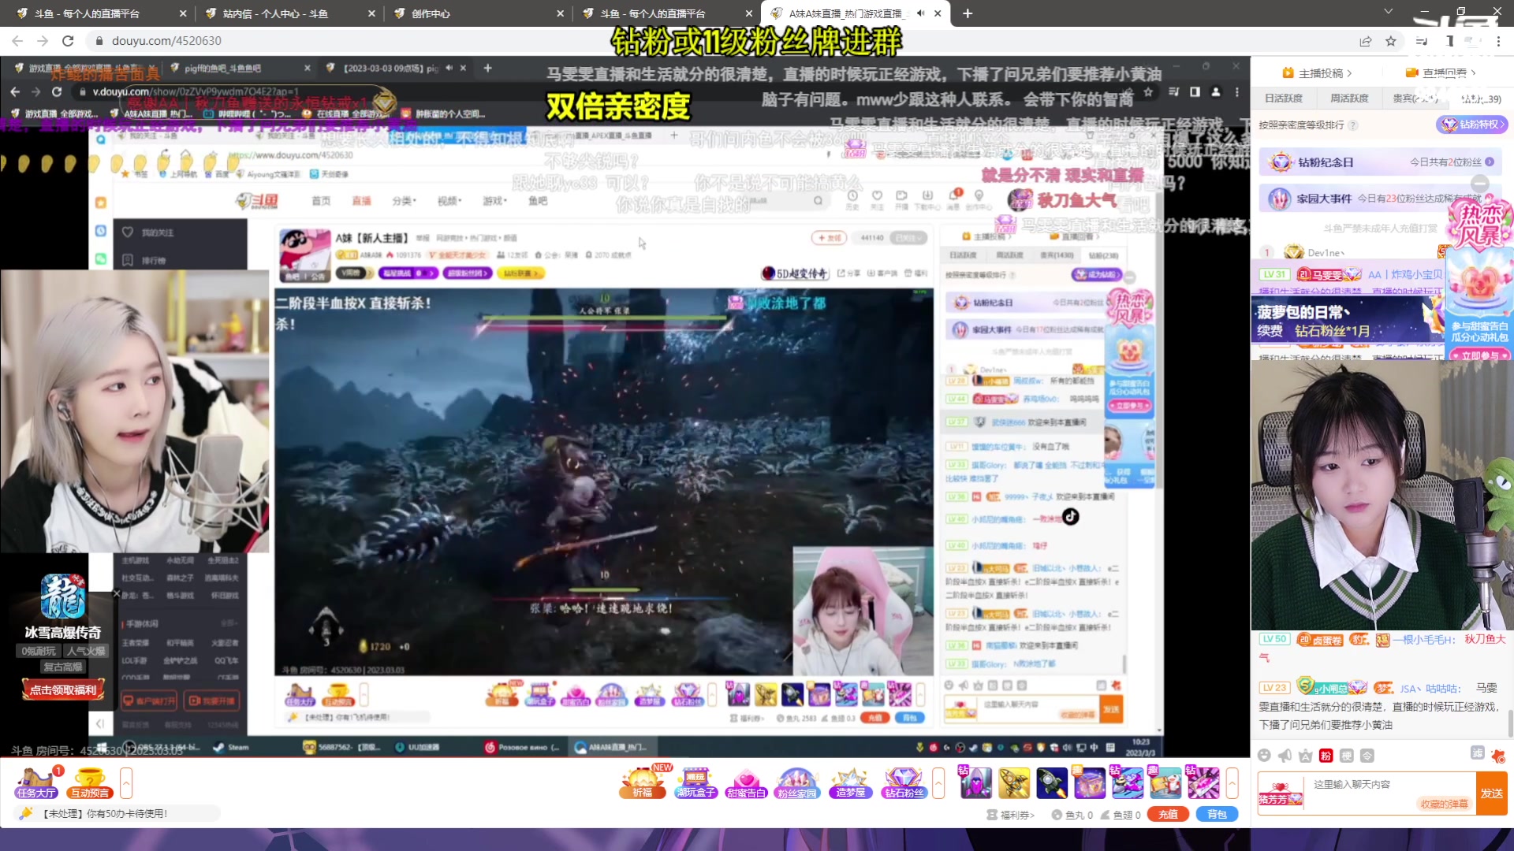Click the megaphone icon above chat input
This screenshot has height=851, width=1514.
pyautogui.click(x=1285, y=756)
